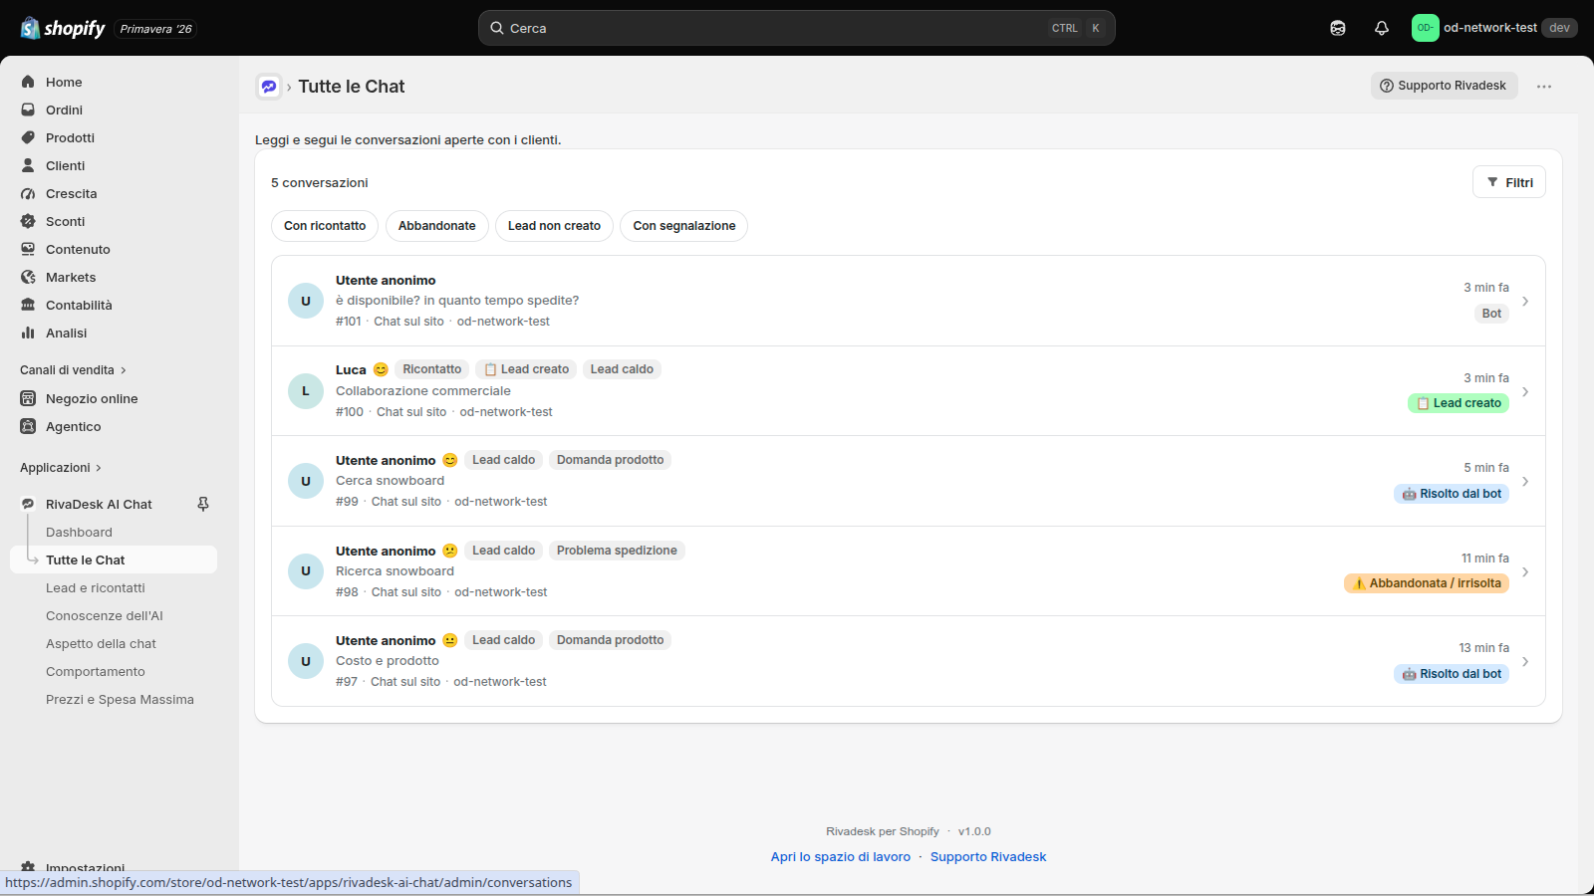Open Prezzi e Spesa Massima page

[x=120, y=699]
